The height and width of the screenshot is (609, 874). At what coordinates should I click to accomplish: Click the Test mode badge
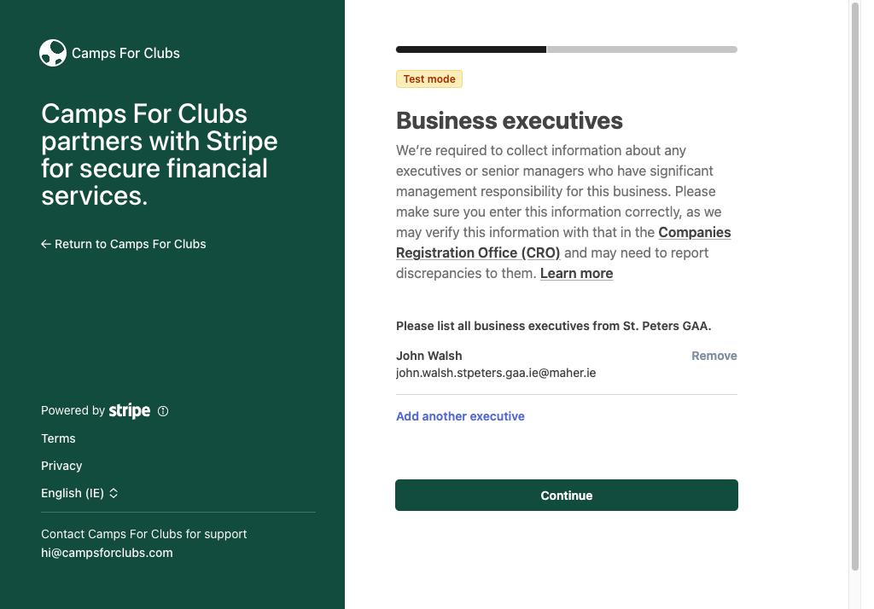click(x=429, y=79)
